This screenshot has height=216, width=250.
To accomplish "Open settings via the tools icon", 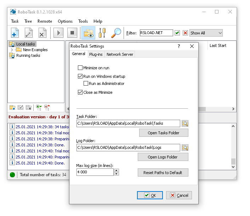I will pyautogui.click(x=102, y=33).
